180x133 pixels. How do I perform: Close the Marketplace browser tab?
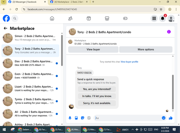click(x=87, y=2)
